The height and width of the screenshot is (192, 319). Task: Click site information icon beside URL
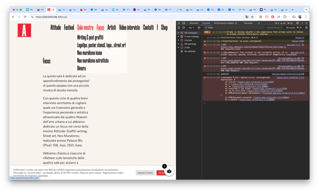[32, 17]
